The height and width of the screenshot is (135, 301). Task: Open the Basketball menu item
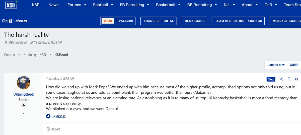pyautogui.click(x=166, y=5)
